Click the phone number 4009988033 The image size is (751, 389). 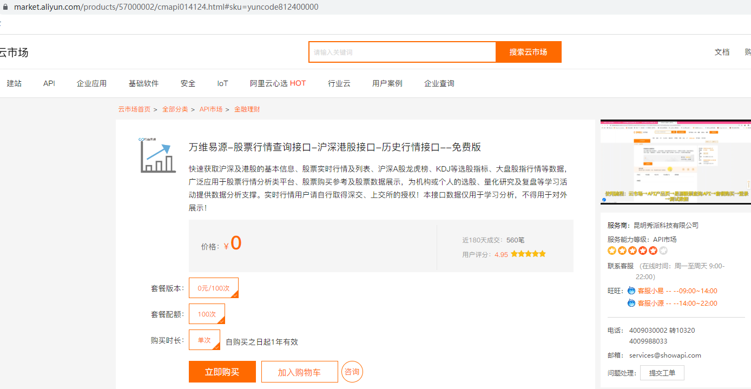pos(648,341)
